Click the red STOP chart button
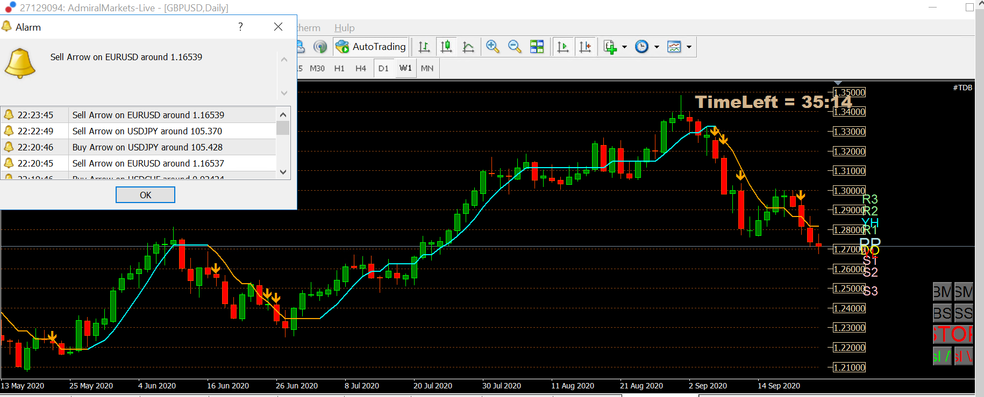This screenshot has height=397, width=984. (953, 335)
